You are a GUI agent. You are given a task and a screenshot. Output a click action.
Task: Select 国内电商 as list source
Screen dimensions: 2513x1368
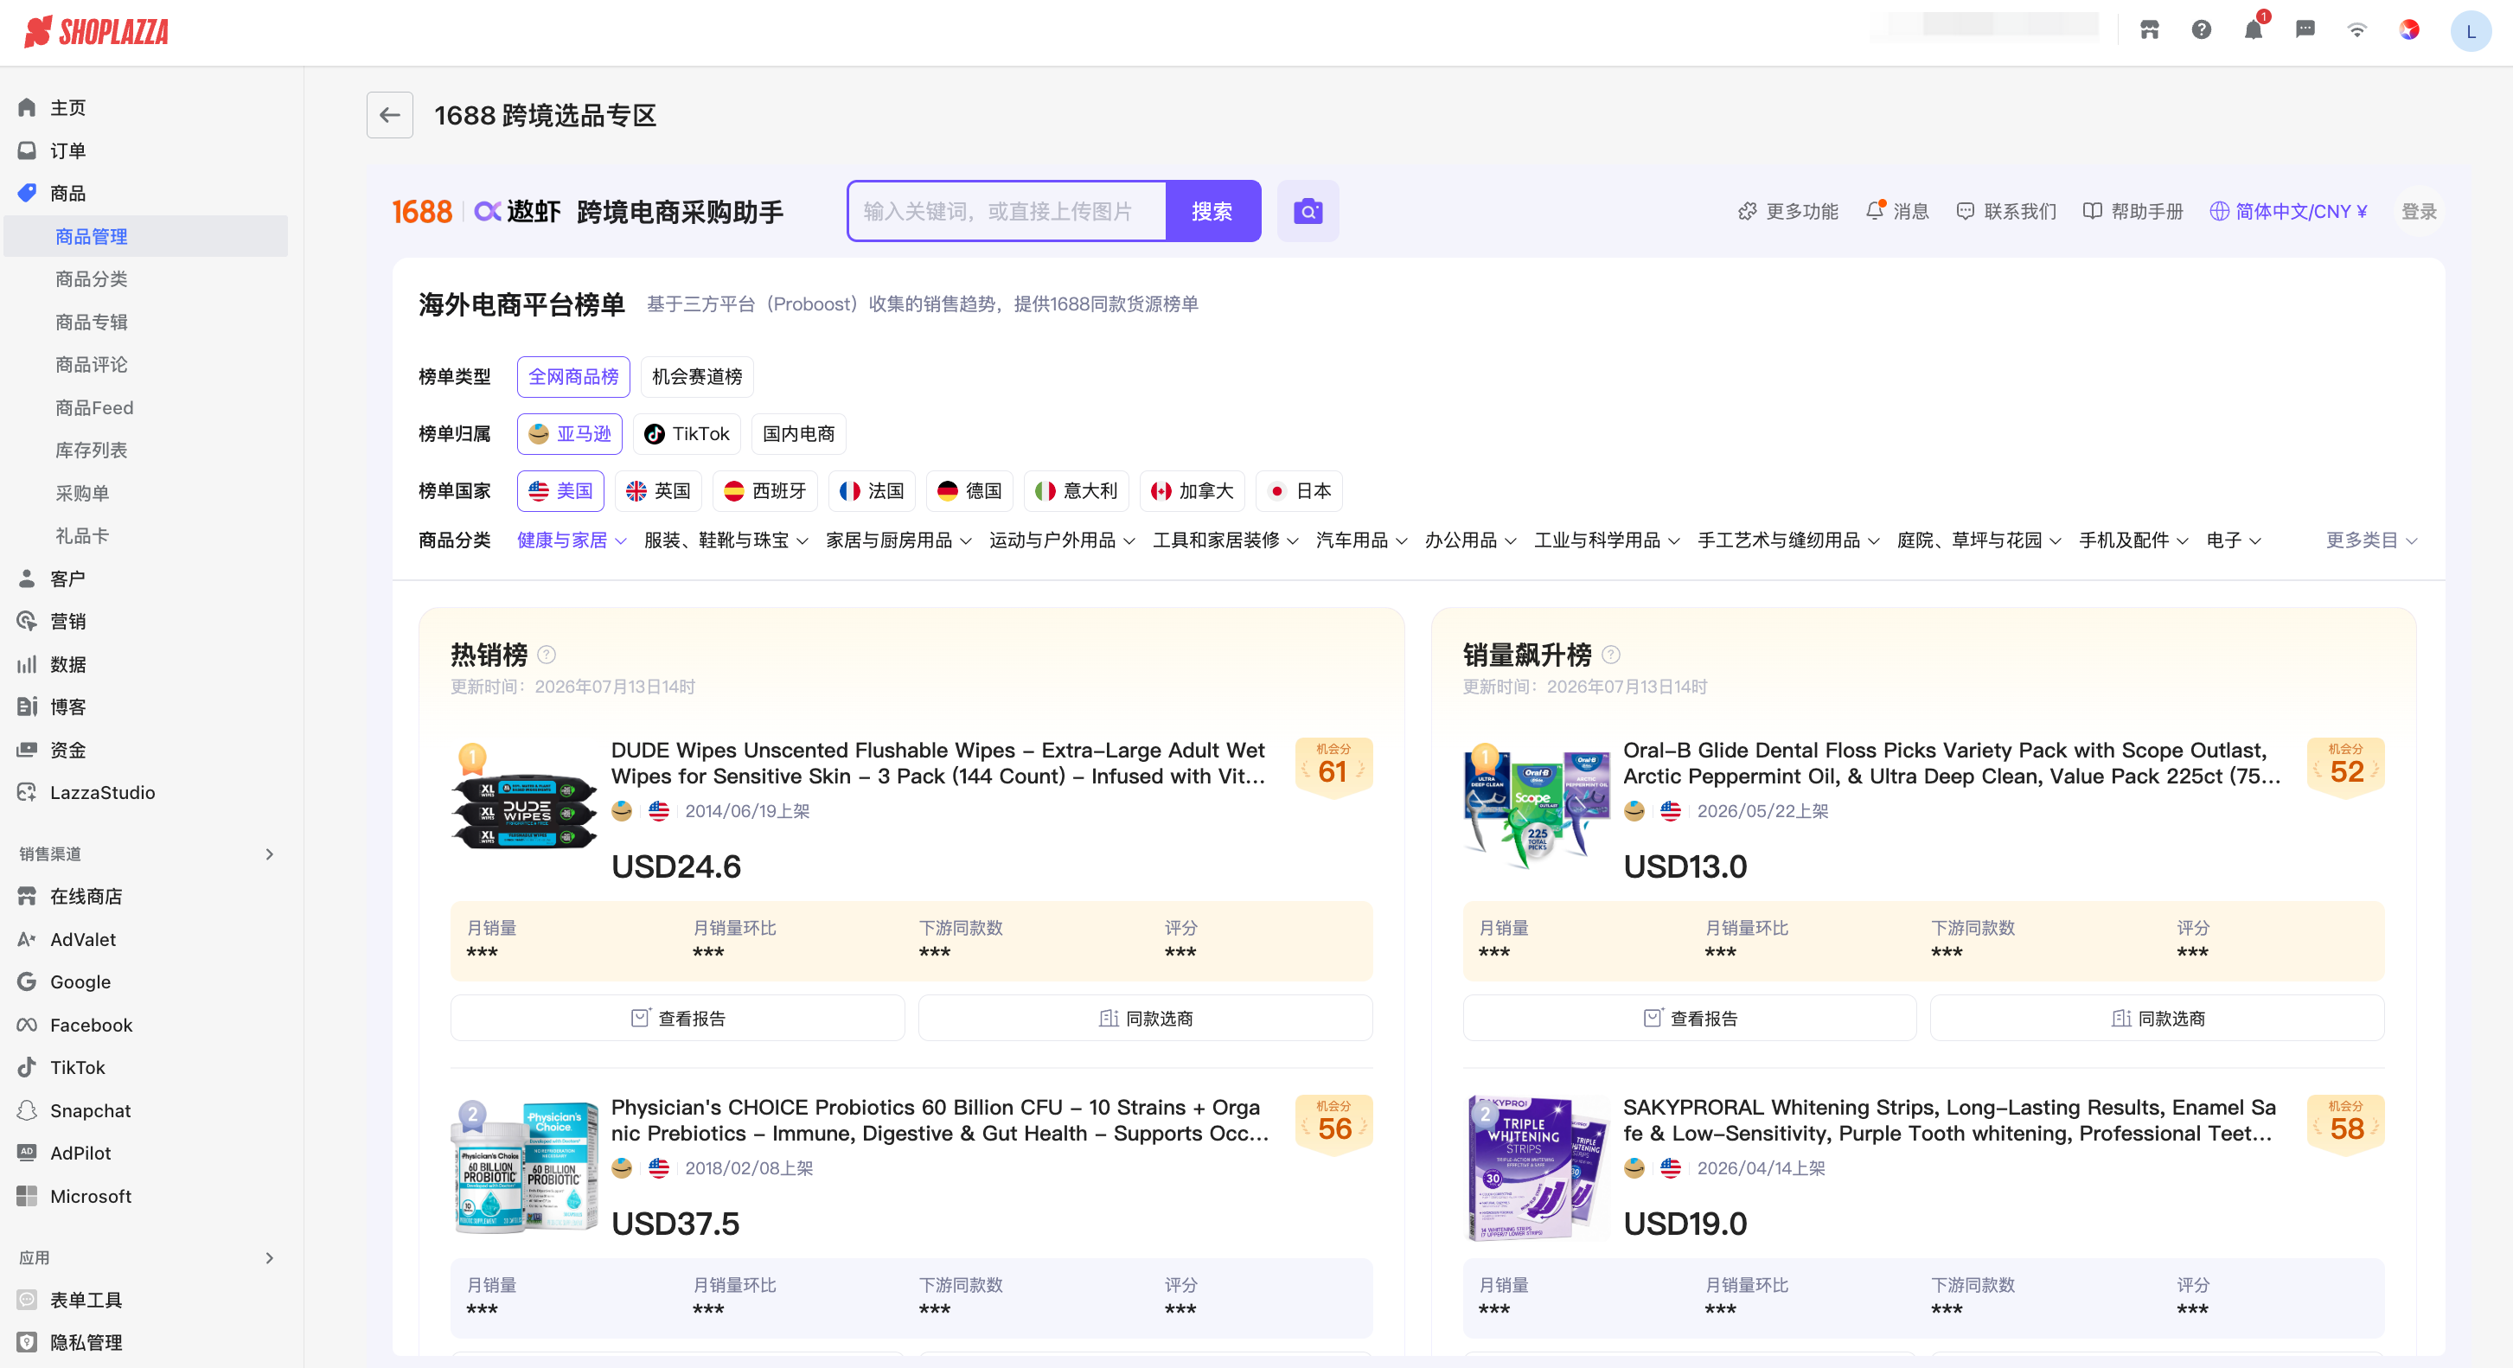(x=798, y=433)
